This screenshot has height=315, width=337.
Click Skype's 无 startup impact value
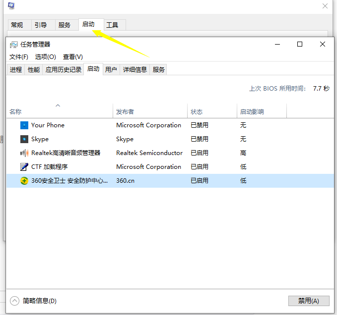243,139
